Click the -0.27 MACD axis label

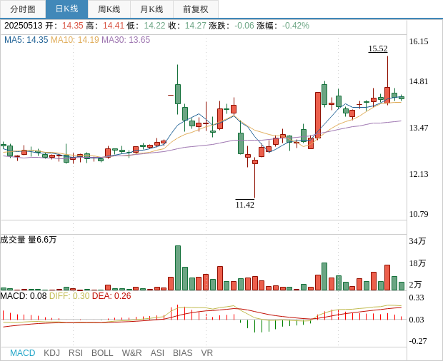(x=418, y=341)
